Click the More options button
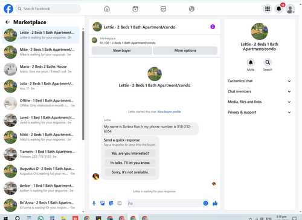This screenshot has width=302, height=220. (185, 51)
